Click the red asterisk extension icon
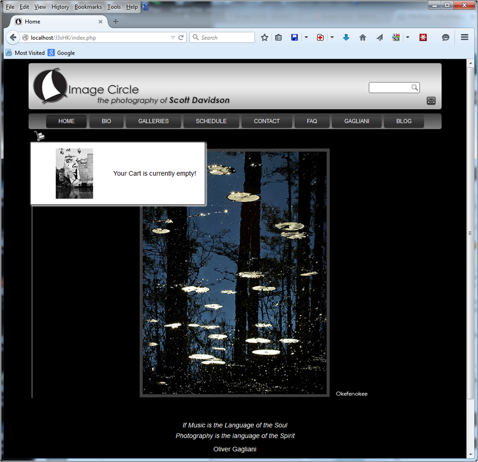 (423, 37)
